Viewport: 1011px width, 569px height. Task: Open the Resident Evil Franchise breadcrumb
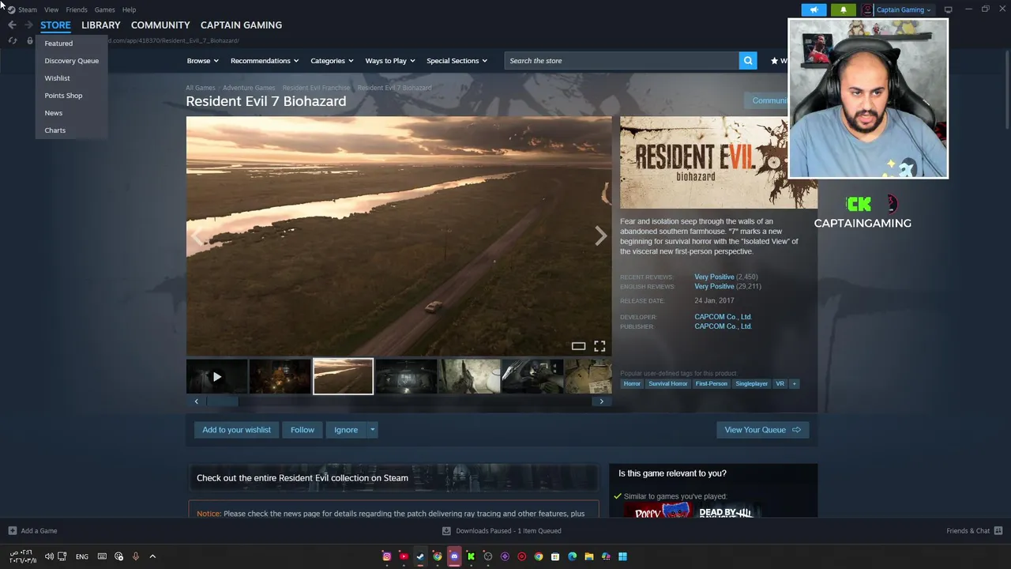[x=316, y=88]
